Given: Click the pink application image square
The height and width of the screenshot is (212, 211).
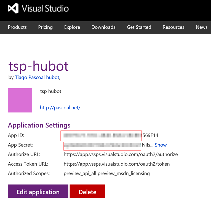Looking at the screenshot, I should pyautogui.click(x=20, y=100).
